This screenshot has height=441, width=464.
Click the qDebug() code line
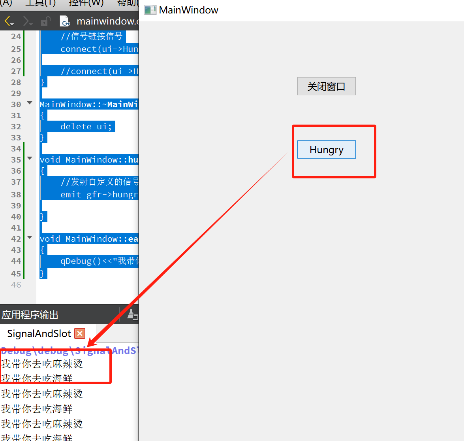(99, 261)
